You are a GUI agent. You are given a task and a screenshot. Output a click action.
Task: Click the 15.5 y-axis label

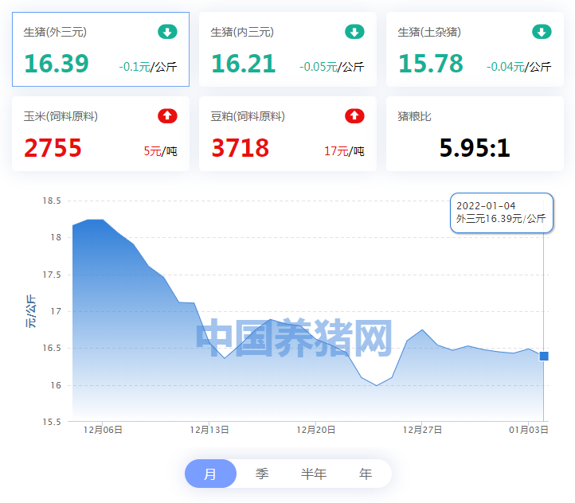click(x=52, y=422)
